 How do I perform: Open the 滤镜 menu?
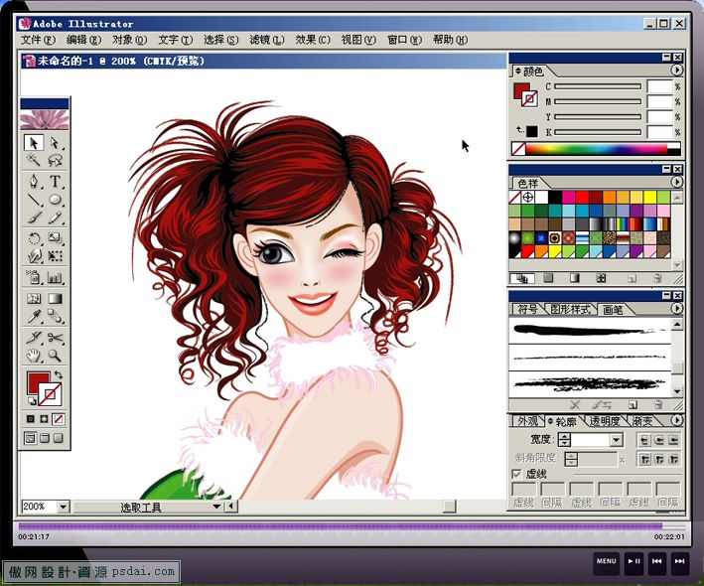(267, 40)
